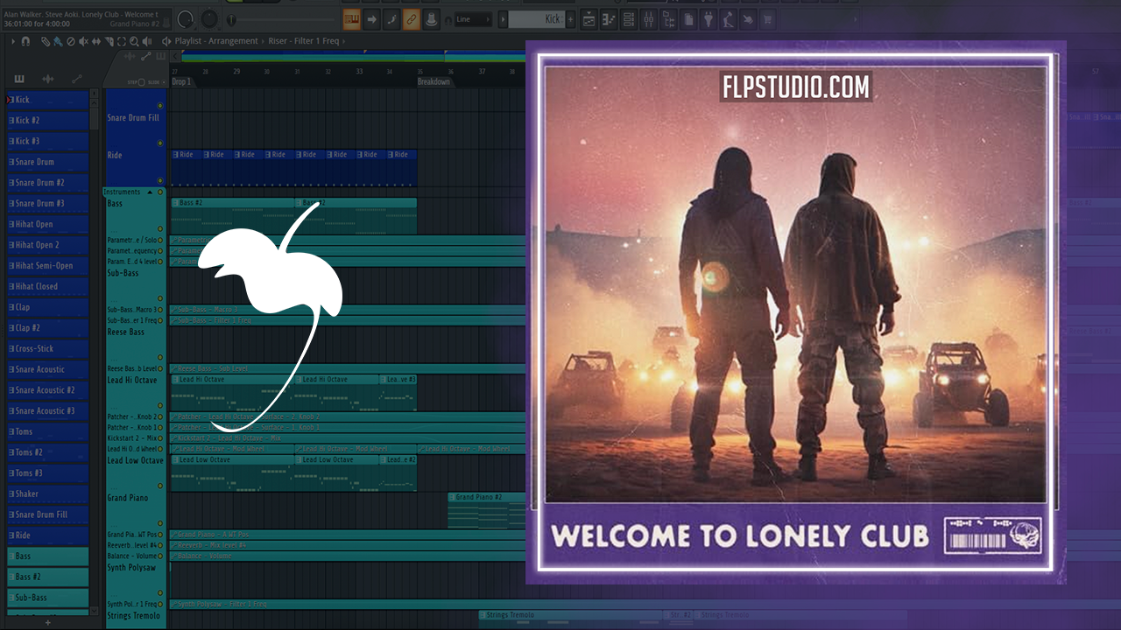Open the Channel Rack icon
This screenshot has width=1121, height=630.
[x=629, y=19]
